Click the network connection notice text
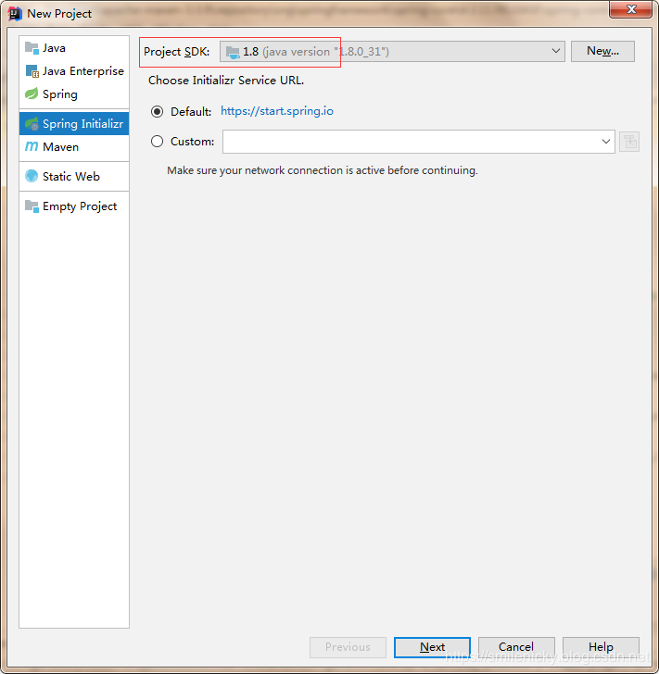 click(323, 170)
